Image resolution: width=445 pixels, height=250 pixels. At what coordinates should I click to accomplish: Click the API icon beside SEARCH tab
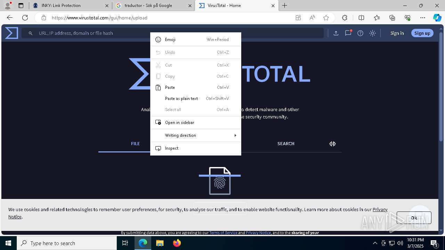click(x=332, y=144)
